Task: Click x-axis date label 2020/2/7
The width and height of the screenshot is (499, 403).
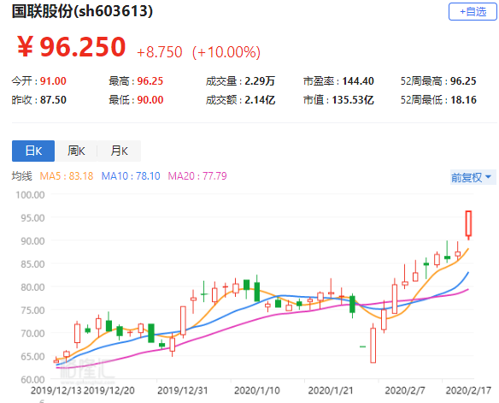Action: click(x=405, y=390)
